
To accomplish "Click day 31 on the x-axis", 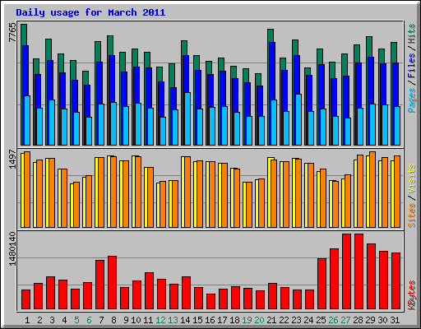I will [x=395, y=320].
